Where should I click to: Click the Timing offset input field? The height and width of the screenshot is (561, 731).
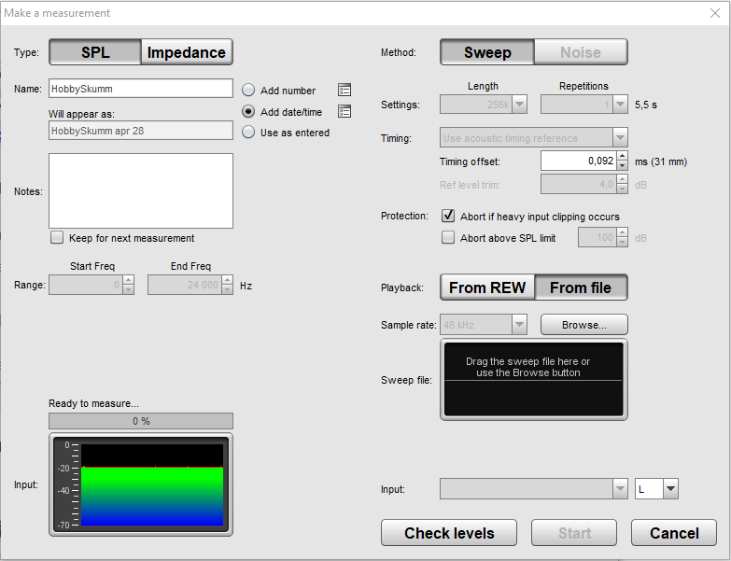pos(579,161)
